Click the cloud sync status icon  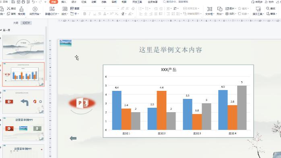(253, 2)
